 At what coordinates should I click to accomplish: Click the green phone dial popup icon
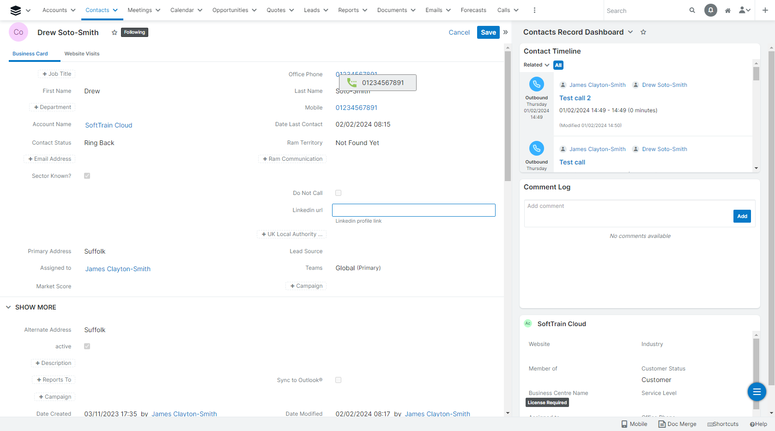[352, 83]
